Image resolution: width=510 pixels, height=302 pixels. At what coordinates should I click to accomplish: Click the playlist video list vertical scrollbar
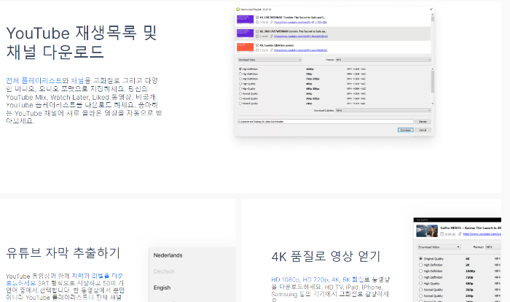pyautogui.click(x=433, y=33)
